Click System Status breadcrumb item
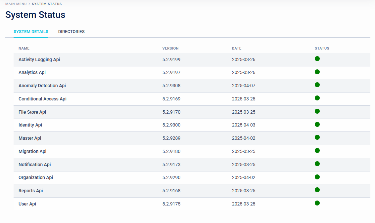The image size is (375, 223). pos(47,4)
